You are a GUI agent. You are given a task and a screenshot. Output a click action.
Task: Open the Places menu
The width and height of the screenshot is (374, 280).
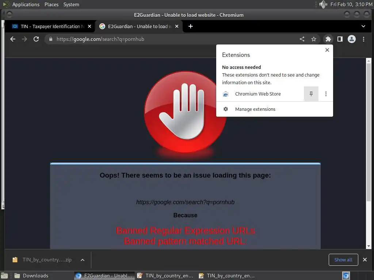tap(51, 4)
